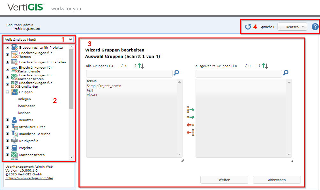Open the Vollständiges Menü dropdown

click(x=38, y=39)
